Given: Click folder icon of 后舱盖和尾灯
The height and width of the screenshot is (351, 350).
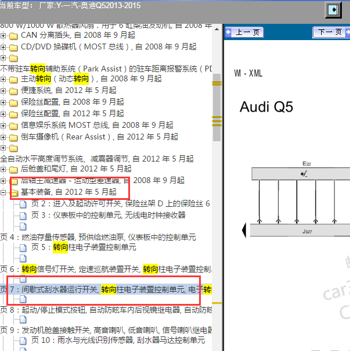Looking at the screenshot, I should click(x=13, y=170).
